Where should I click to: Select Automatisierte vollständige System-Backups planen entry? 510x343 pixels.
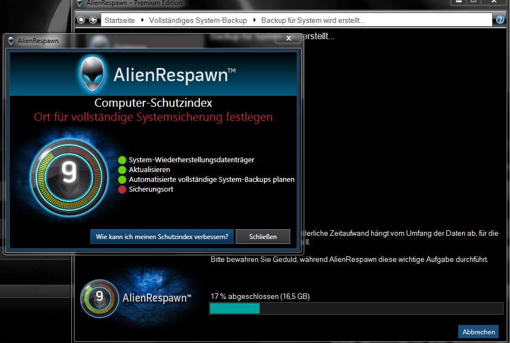click(211, 179)
